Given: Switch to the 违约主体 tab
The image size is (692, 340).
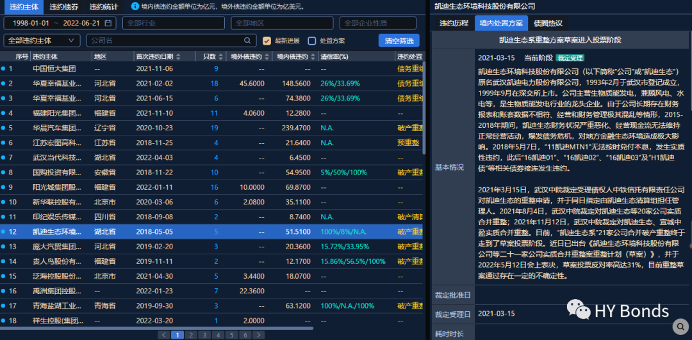Looking at the screenshot, I should tap(24, 6).
